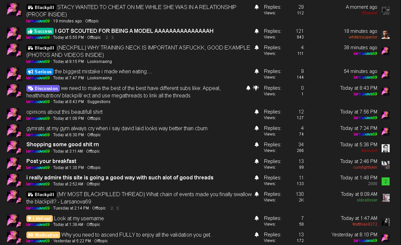
Task: Select the Serious prefix label
Action: [x=40, y=72]
